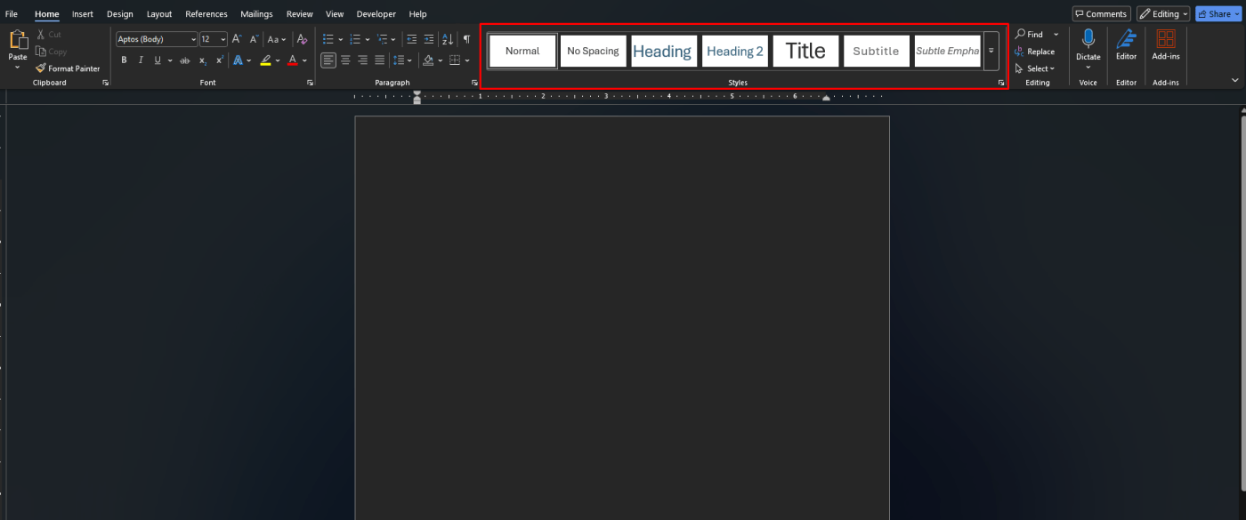The image size is (1246, 520).
Task: Expand the Styles gallery more arrow
Action: [991, 51]
